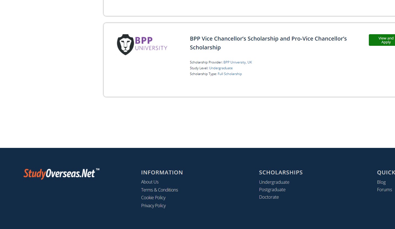Visit the Forums link

coord(385,190)
